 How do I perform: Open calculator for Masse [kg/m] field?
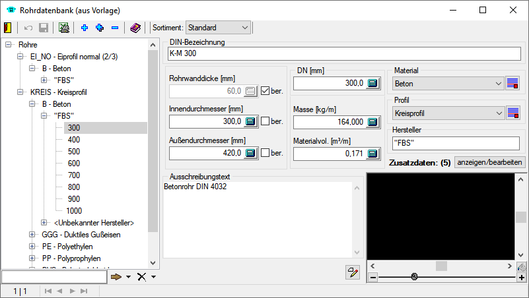point(372,122)
